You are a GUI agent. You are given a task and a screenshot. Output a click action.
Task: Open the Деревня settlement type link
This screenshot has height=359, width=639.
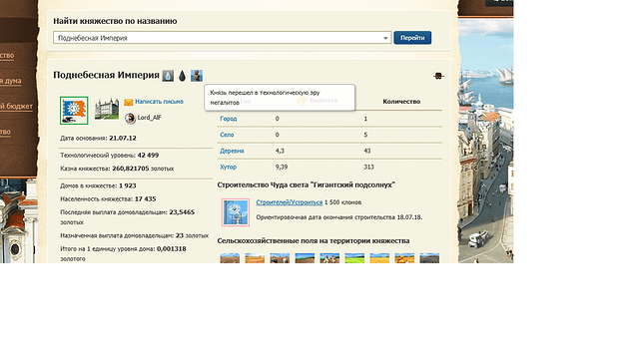(x=232, y=151)
